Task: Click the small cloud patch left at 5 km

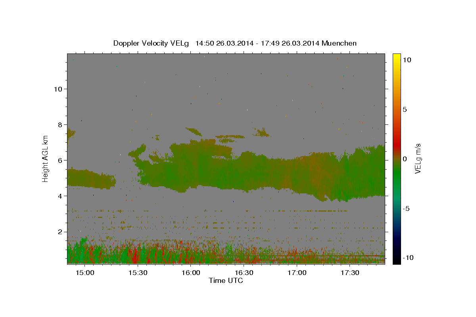Action: click(91, 179)
